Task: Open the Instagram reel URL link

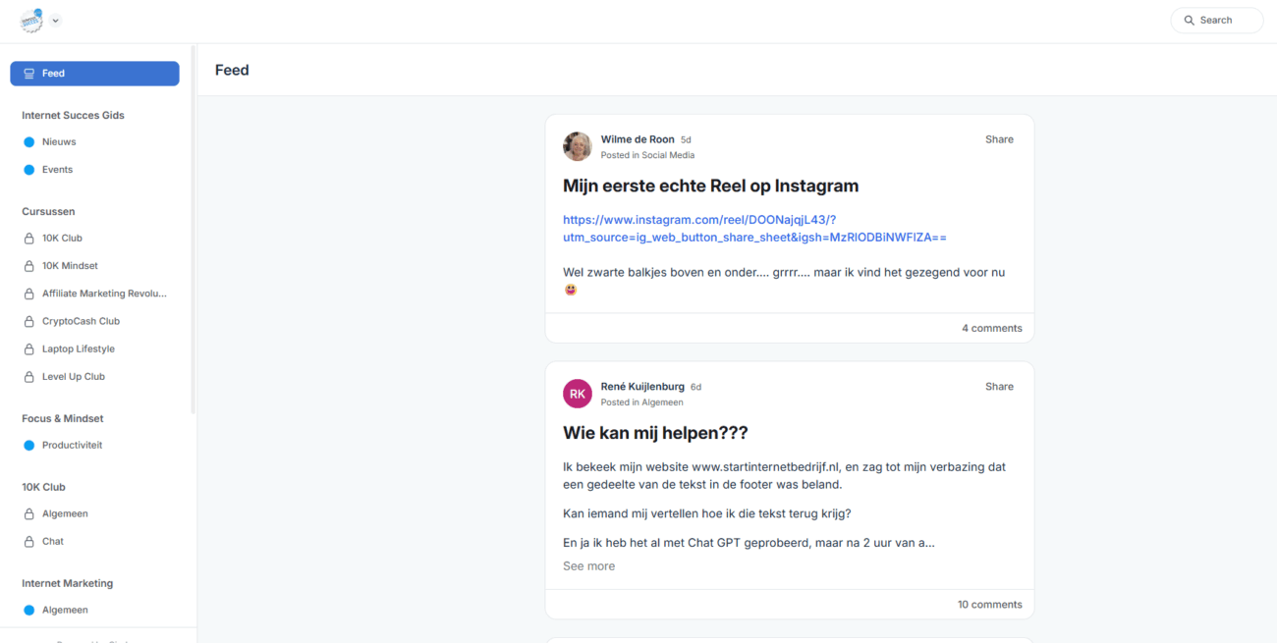Action: coord(754,229)
